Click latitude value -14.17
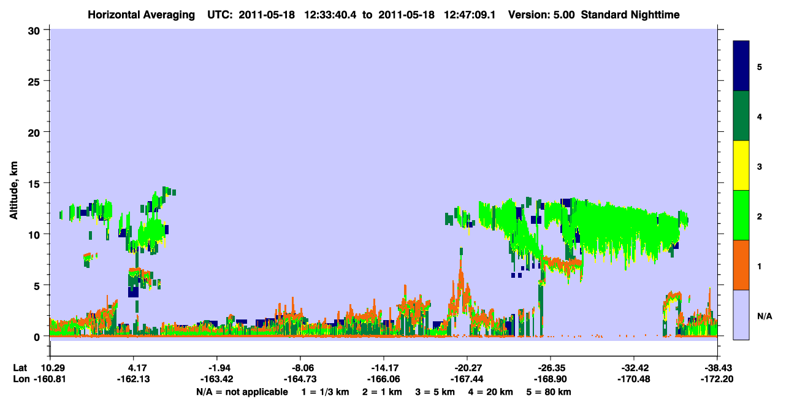Viewport: 797px width, 409px height. [x=384, y=368]
